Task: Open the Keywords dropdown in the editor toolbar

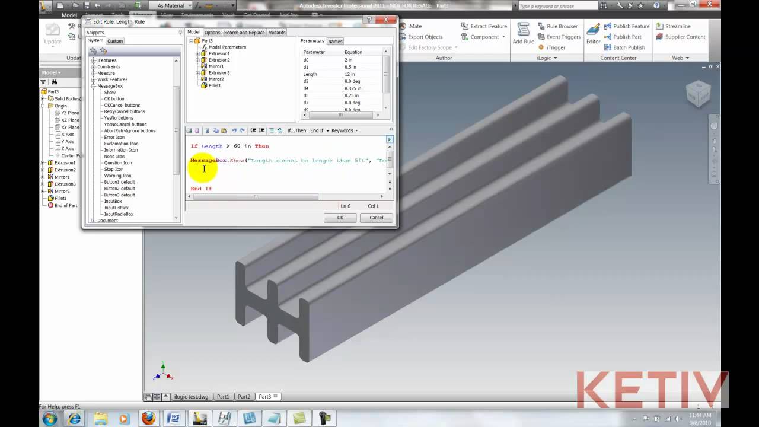Action: point(344,130)
